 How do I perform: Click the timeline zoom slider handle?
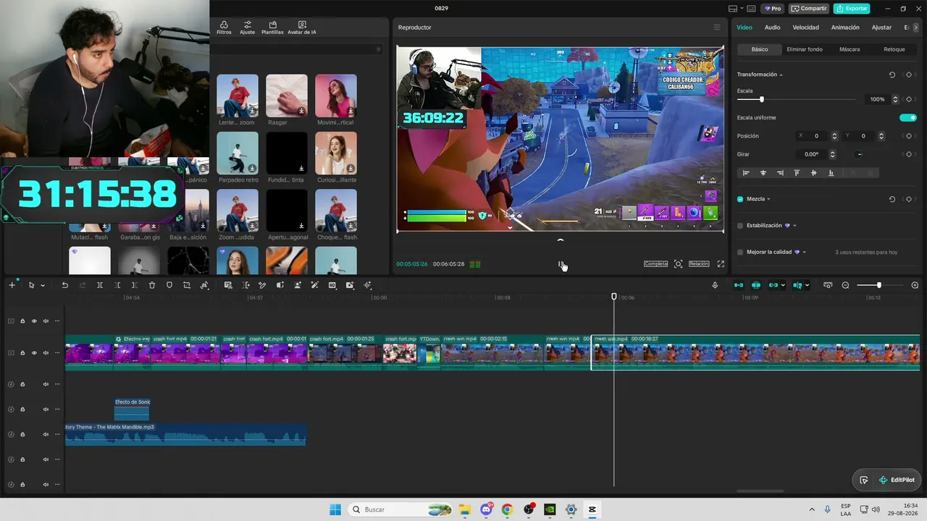click(x=879, y=285)
